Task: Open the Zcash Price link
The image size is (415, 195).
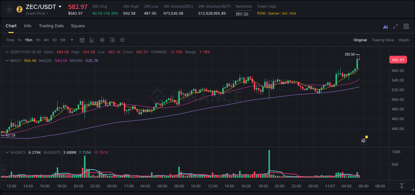Action: pos(34,13)
